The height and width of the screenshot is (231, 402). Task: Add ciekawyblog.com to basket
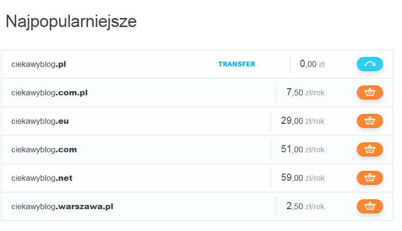pos(370,149)
